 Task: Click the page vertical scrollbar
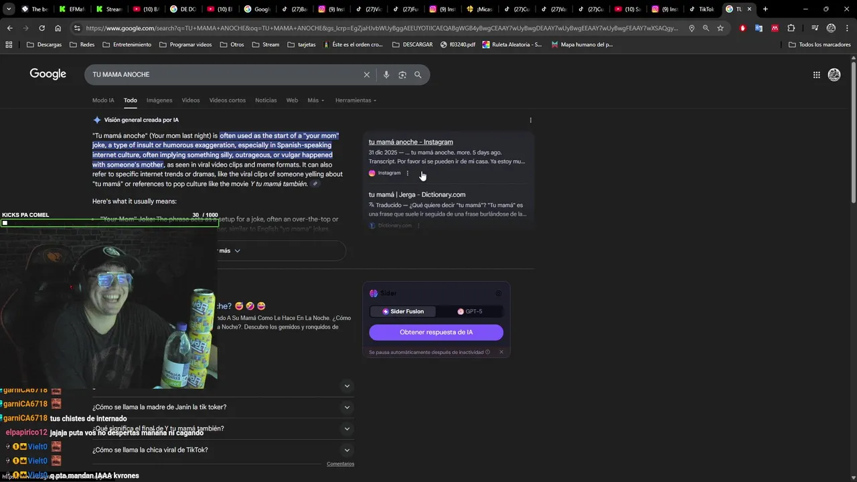(x=853, y=133)
